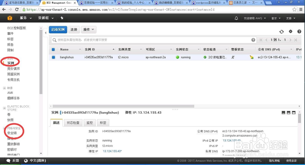Minimize the details pane layout icon
The image size is (305, 165).
click(283, 113)
